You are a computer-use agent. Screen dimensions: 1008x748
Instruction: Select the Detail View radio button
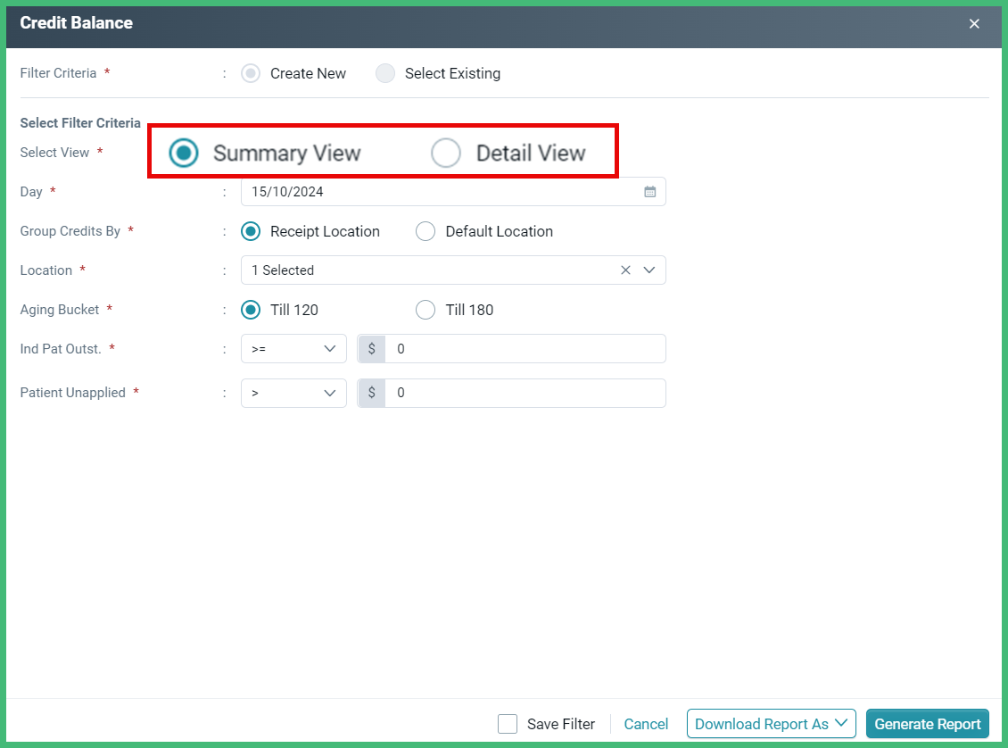[445, 153]
